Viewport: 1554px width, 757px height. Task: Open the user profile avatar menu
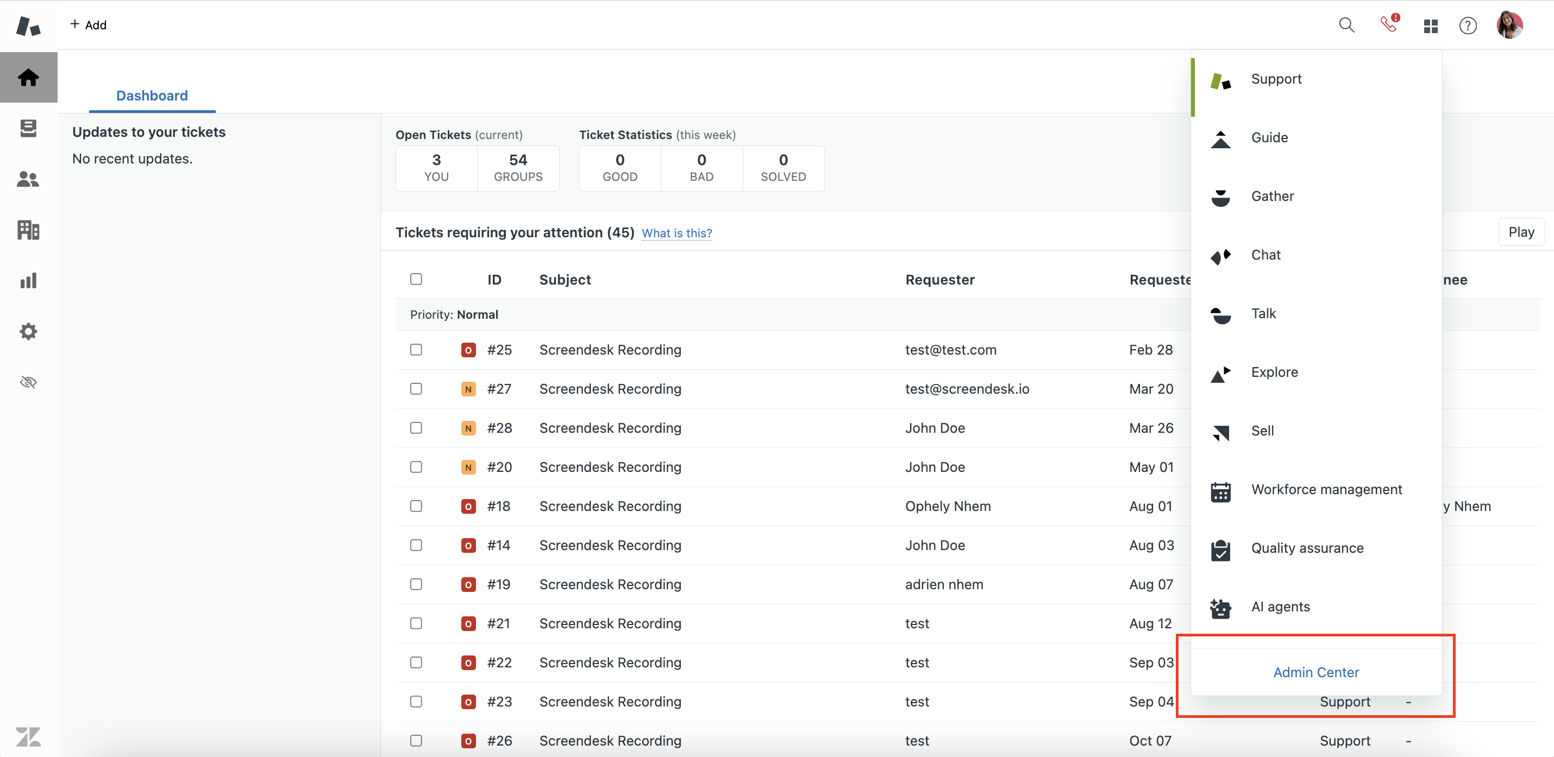click(x=1509, y=26)
